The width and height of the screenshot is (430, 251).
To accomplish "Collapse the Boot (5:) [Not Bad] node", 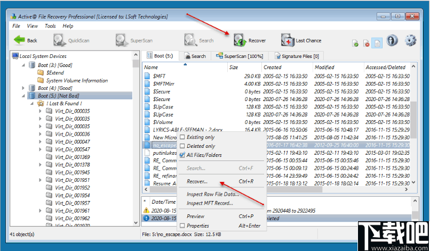I will pos(23,96).
